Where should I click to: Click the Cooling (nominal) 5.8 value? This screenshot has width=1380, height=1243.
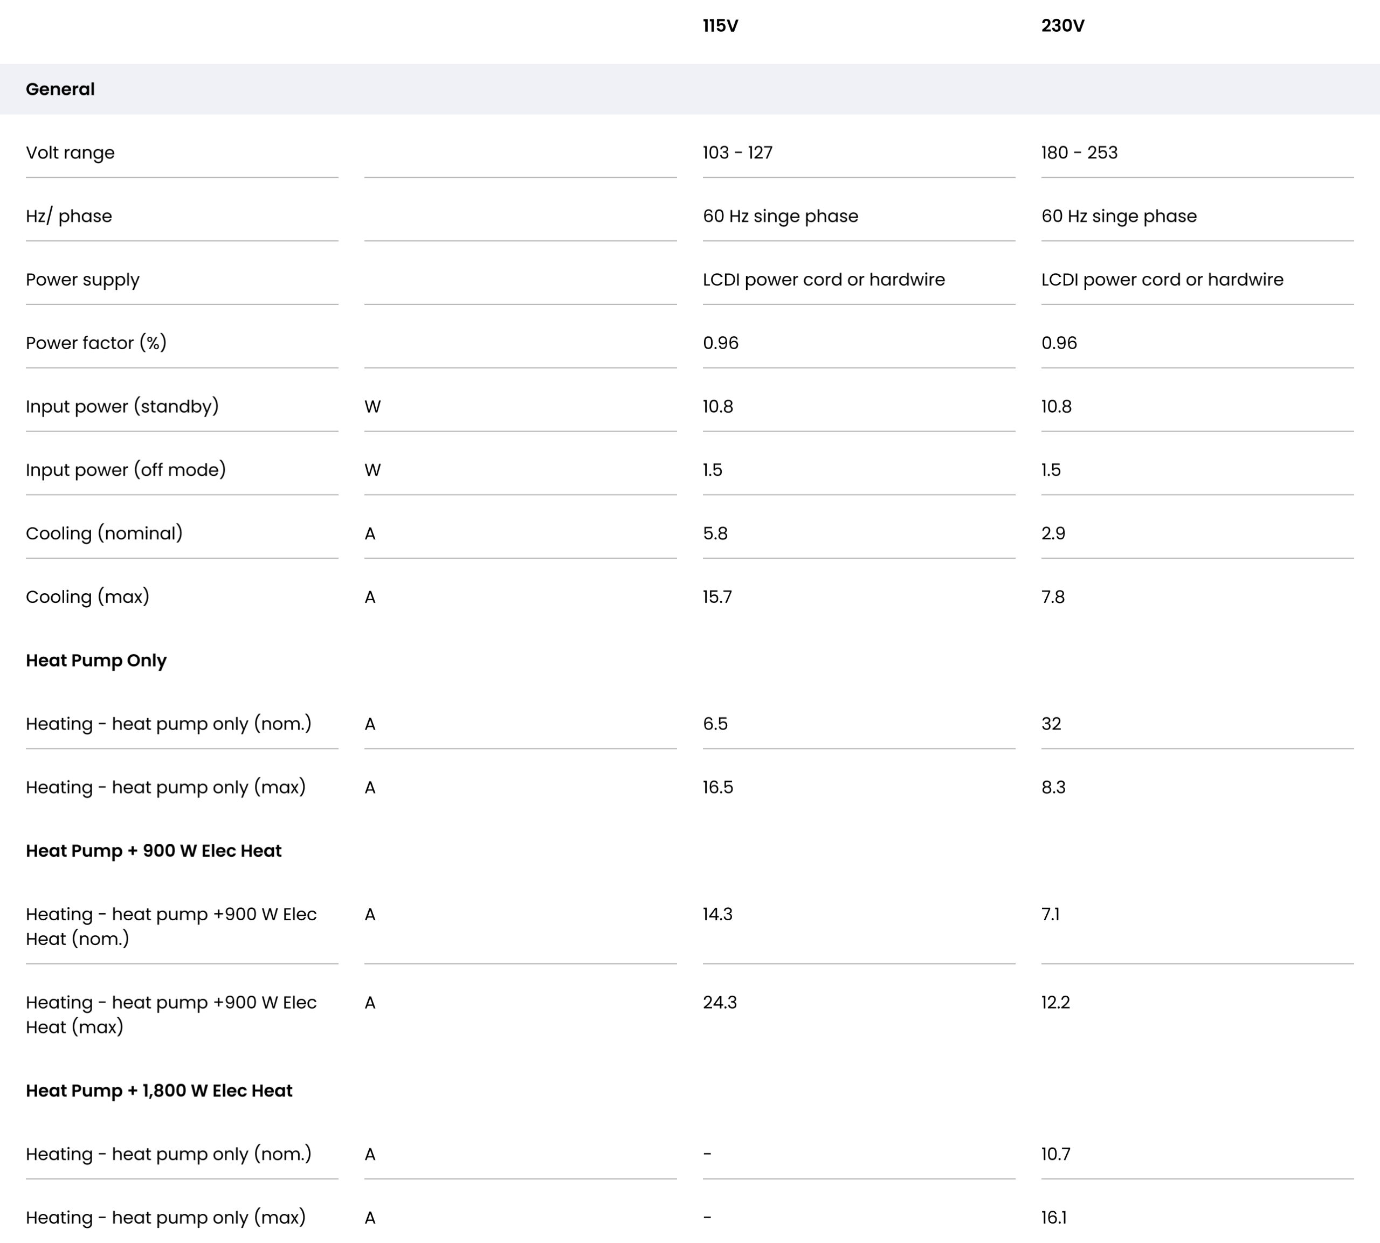tap(715, 533)
